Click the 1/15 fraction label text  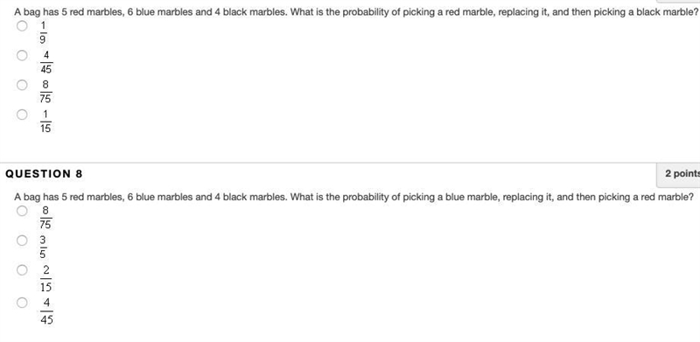click(x=45, y=122)
